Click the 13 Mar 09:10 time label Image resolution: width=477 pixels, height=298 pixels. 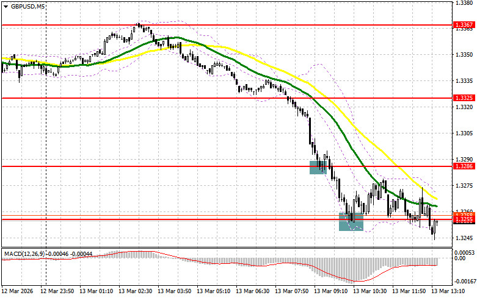330,291
